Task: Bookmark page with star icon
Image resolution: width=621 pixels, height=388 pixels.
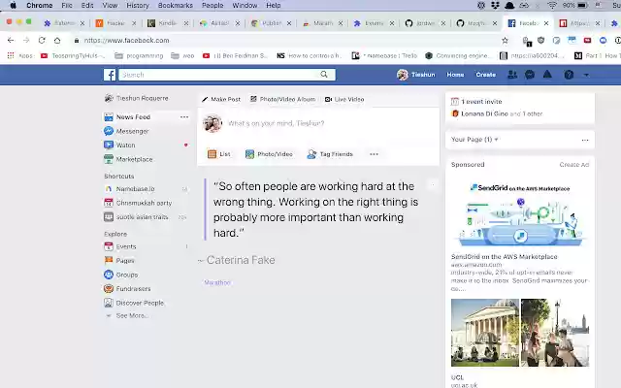Action: click(x=505, y=41)
